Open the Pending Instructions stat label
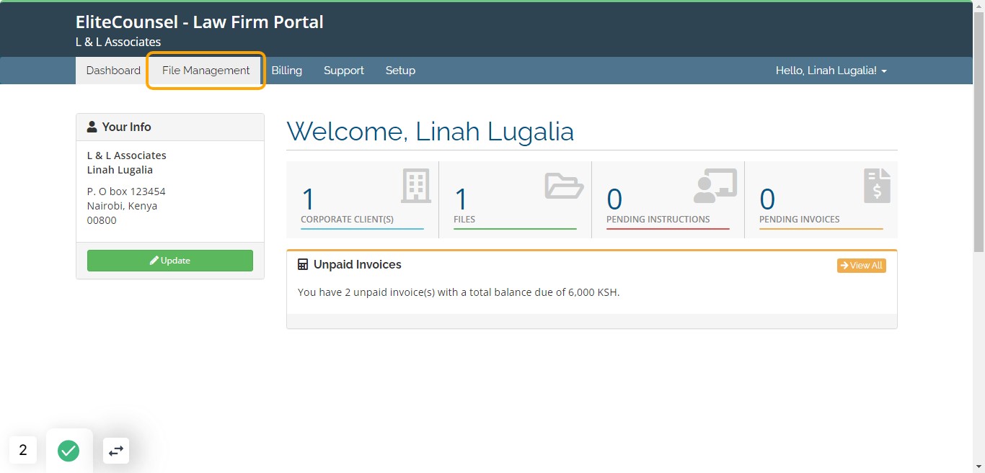Image resolution: width=985 pixels, height=473 pixels. click(x=658, y=220)
